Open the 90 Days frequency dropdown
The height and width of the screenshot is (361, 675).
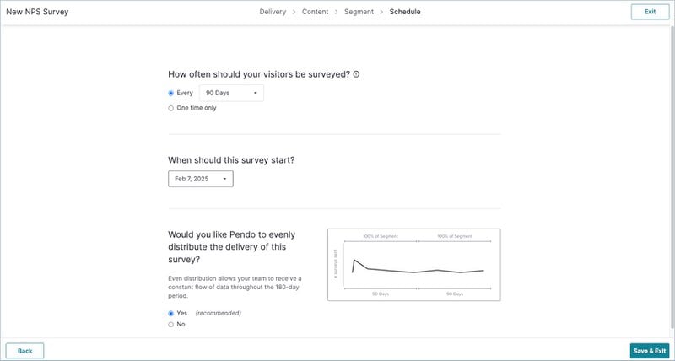230,93
